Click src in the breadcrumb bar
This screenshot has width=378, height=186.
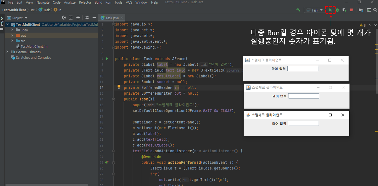click(33, 10)
